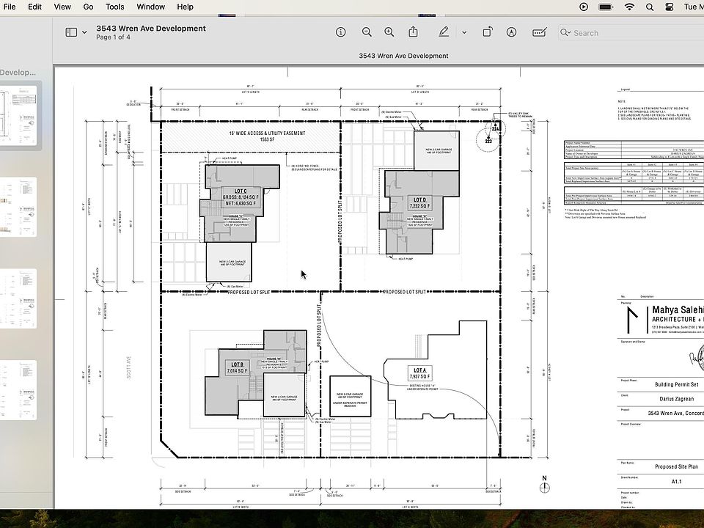Click the Darius Zagrean client name
The height and width of the screenshot is (528, 704).
click(x=676, y=399)
